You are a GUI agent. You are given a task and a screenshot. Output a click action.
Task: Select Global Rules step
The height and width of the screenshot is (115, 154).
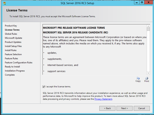click(x=11, y=34)
